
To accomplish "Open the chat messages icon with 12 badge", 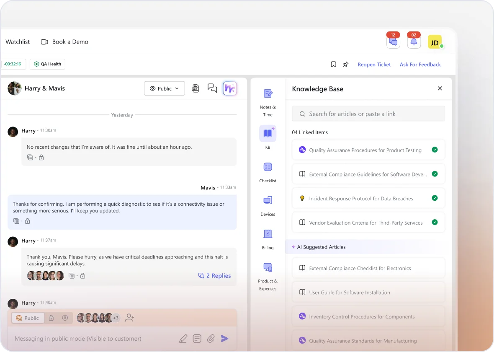I will click(x=393, y=41).
